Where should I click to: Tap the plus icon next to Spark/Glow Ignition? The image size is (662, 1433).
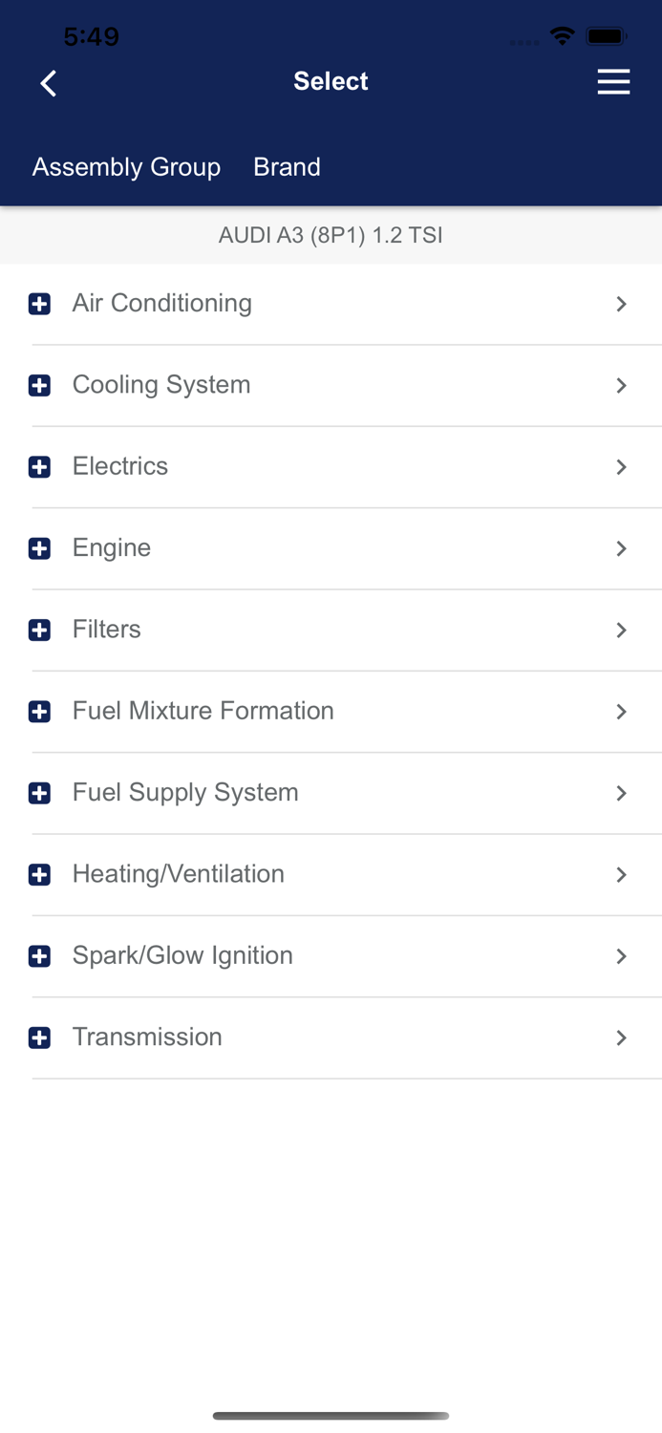tap(39, 955)
